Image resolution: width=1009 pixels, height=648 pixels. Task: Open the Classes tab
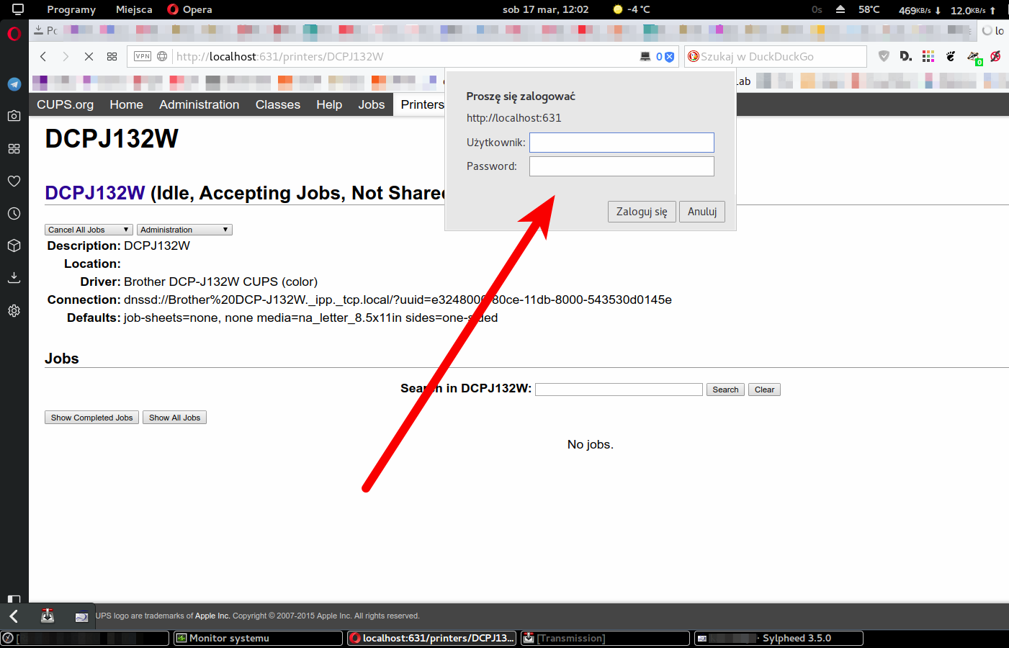point(277,104)
